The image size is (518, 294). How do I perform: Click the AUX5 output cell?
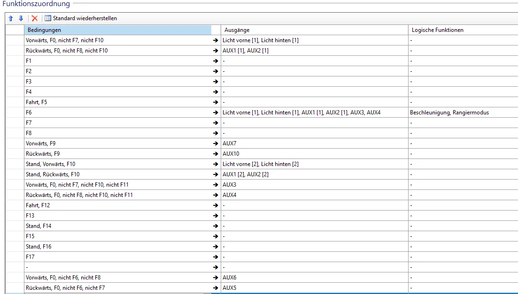[x=315, y=288]
